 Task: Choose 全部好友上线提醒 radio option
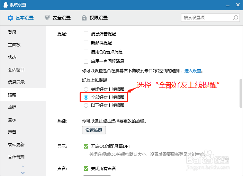pos(86,97)
